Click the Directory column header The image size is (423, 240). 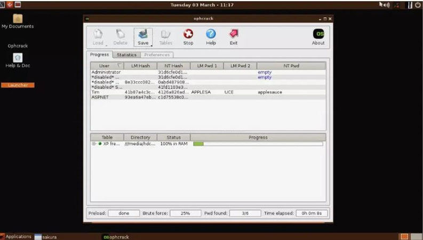140,137
